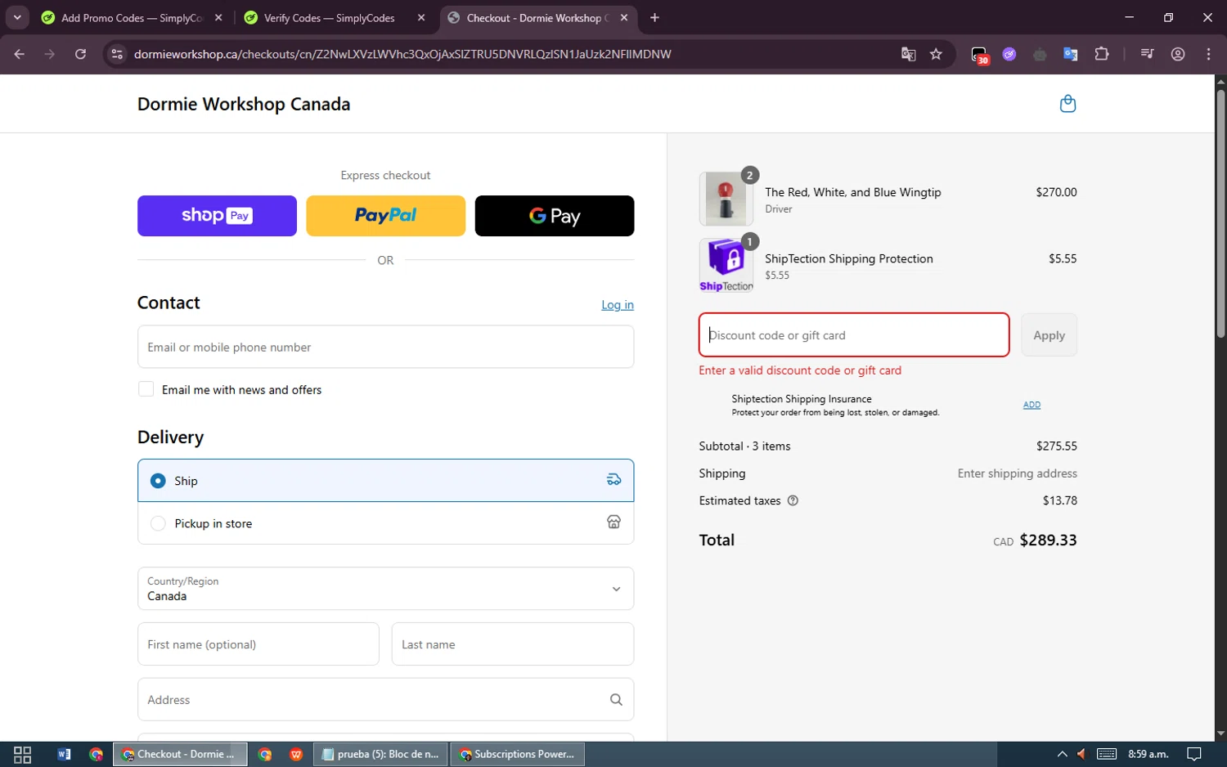Open the Chrome three-dot menu
The height and width of the screenshot is (767, 1227).
click(x=1208, y=54)
